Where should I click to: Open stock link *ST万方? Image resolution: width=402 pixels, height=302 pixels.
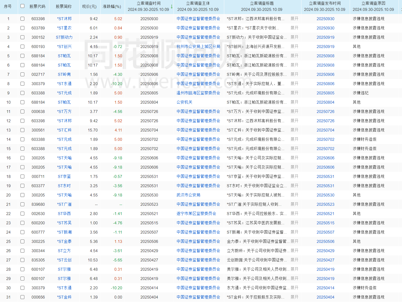tap(64, 112)
